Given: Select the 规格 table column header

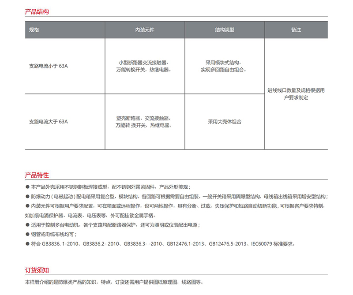Looking at the screenshot, I should pyautogui.click(x=34, y=30).
